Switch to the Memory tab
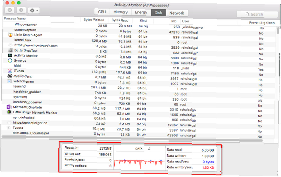Viewport: 281px width, 177px height. (121, 12)
